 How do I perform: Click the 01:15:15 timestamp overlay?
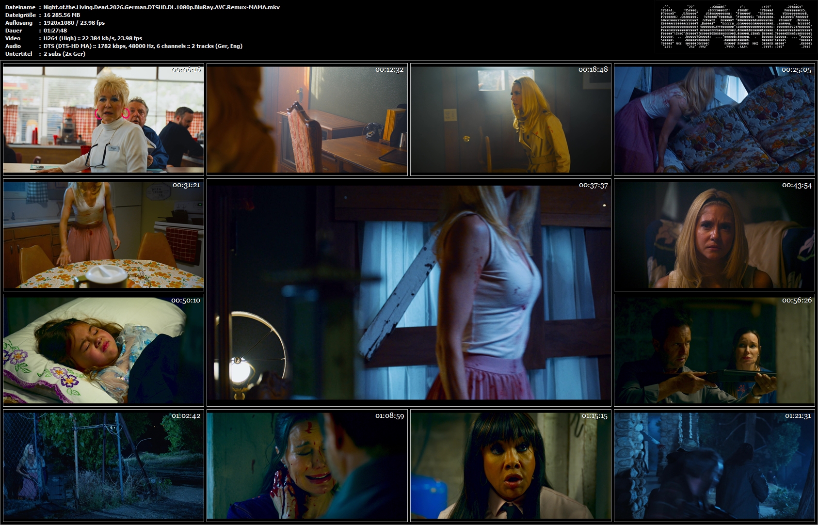[x=594, y=416]
